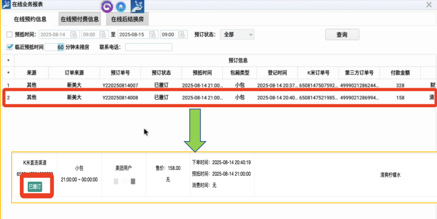Open calendar picker for end date 2025-08-15
Screen dimensions: 437x219
(x=153, y=34)
